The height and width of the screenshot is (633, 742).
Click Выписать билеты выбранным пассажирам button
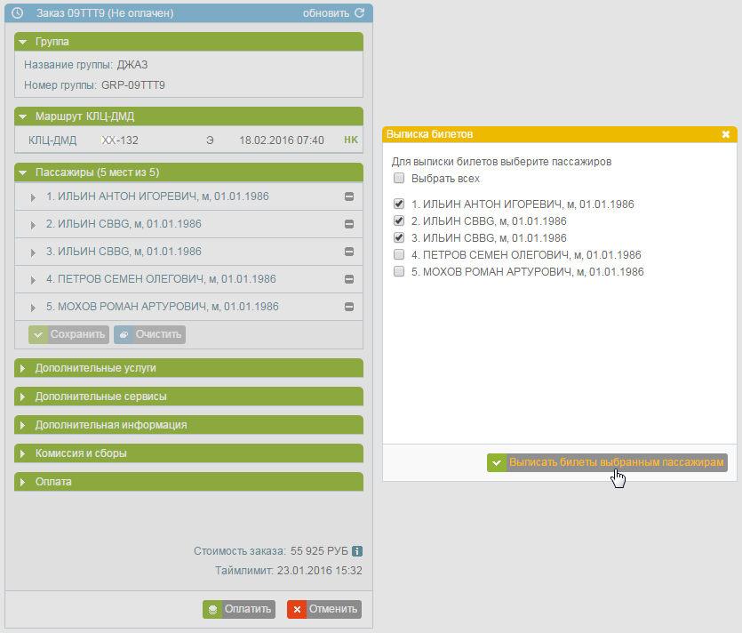[607, 462]
